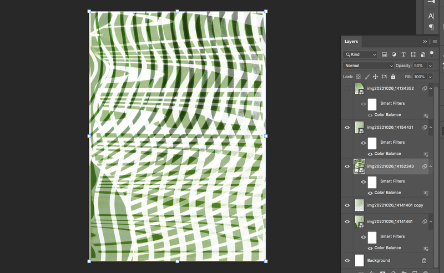This screenshot has width=444, height=273.
Task: Click the Background layer lock icon
Action: point(424,260)
